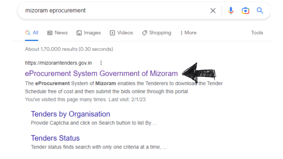Screen dimensions: 283x159
Task: Click the search box containing mizoram eprocurement
Action: (111, 11)
